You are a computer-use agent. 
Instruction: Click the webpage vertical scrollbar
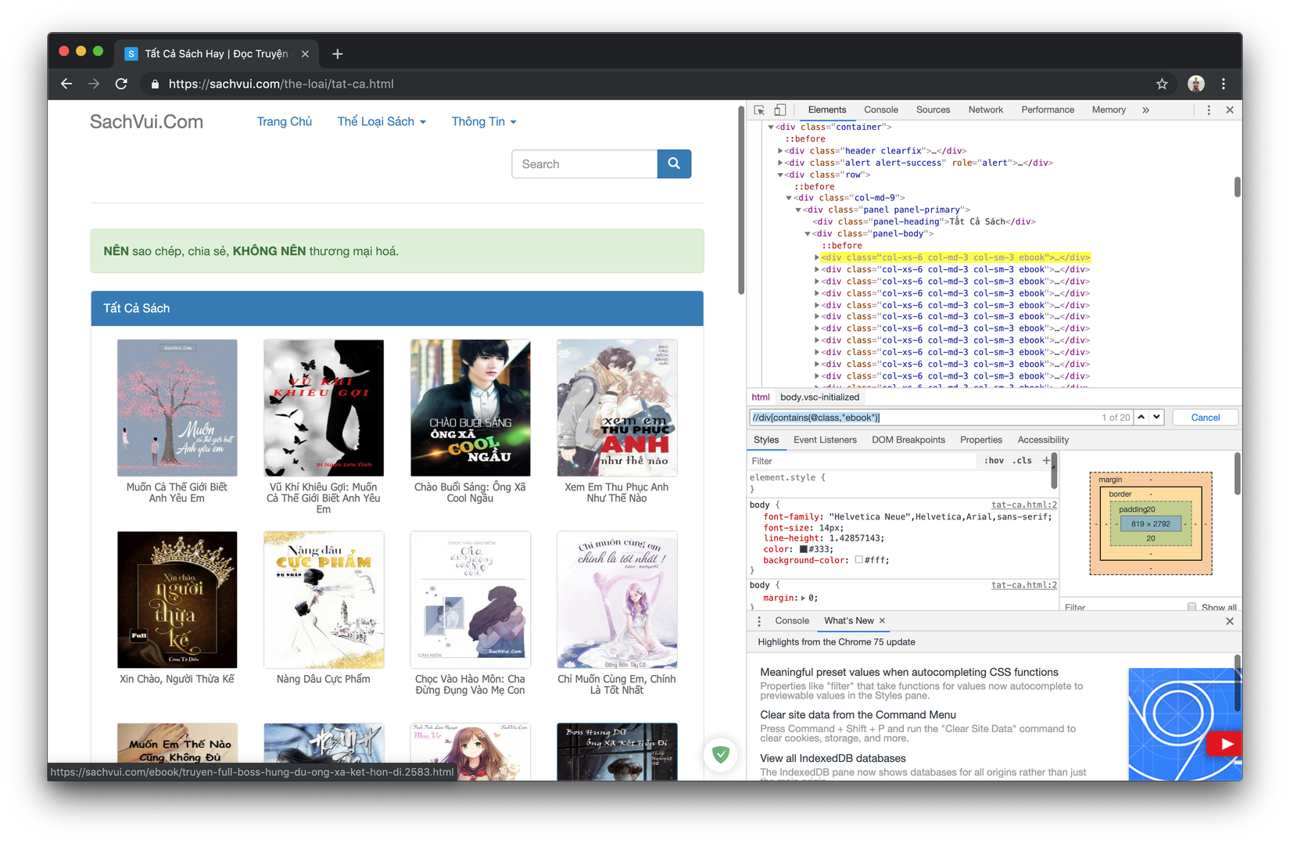coord(740,200)
